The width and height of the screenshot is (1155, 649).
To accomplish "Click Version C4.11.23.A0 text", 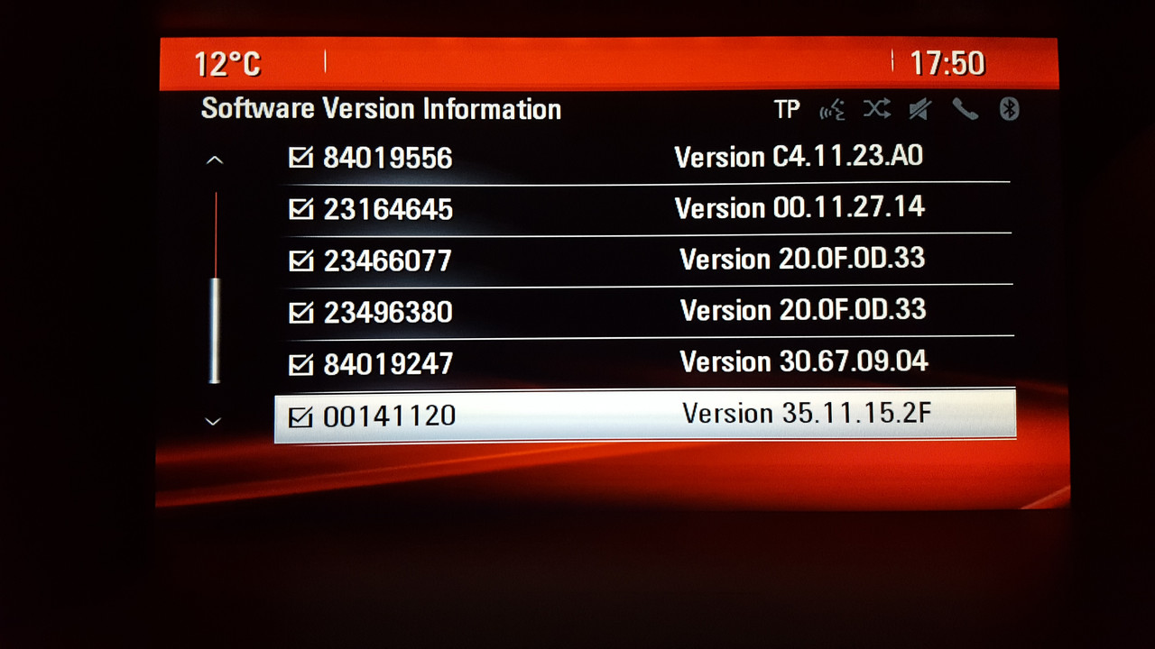I will 799,157.
